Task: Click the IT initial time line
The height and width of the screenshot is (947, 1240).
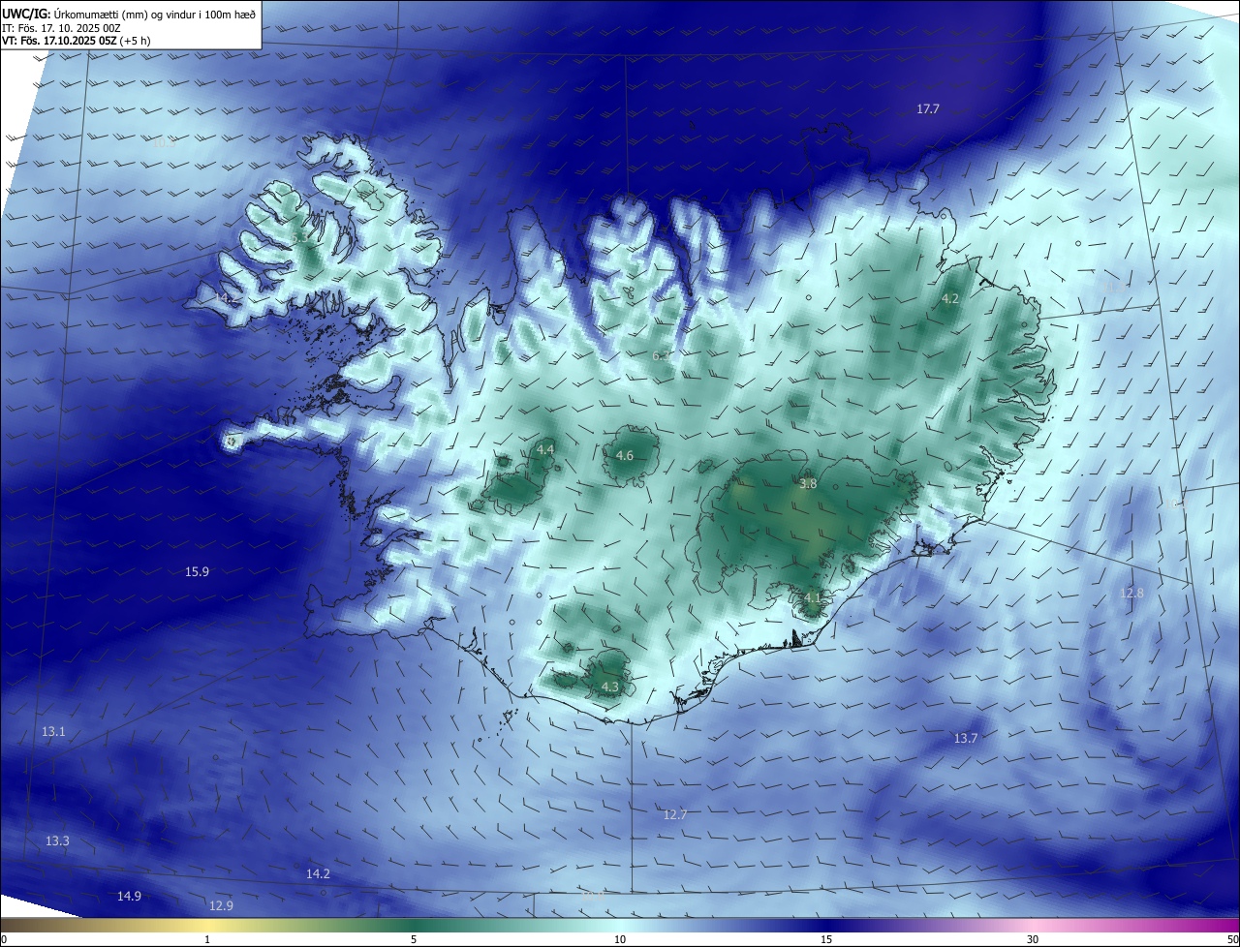Action: pos(61,28)
